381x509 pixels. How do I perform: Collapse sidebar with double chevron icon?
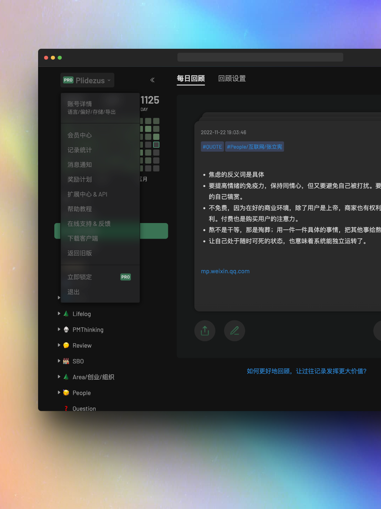(152, 80)
